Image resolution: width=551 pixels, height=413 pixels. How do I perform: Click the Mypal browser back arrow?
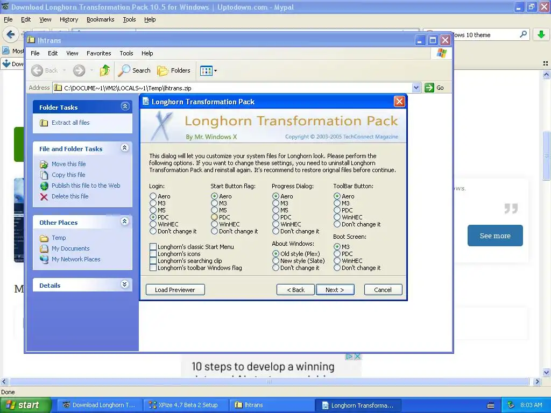(x=11, y=34)
